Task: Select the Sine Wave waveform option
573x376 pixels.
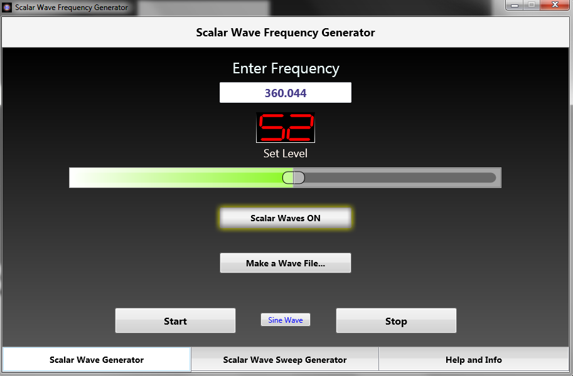Action: click(285, 320)
